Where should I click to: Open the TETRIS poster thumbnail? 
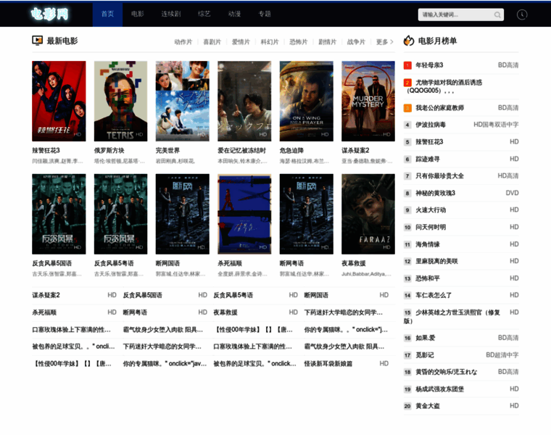coord(120,101)
